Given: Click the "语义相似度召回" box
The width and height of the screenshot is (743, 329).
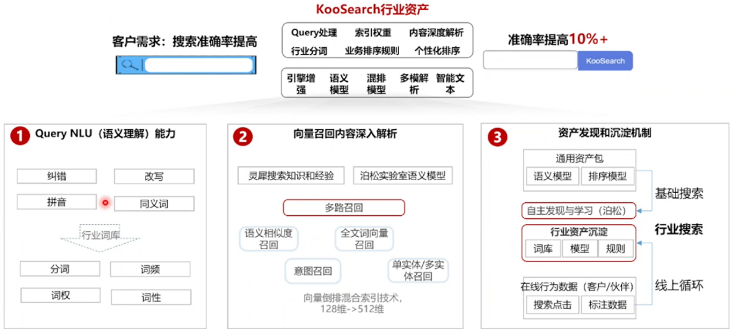Looking at the screenshot, I should 269,239.
